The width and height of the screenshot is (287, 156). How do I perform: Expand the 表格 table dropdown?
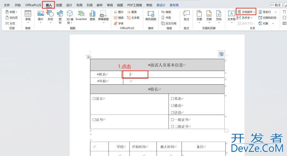(x=28, y=16)
